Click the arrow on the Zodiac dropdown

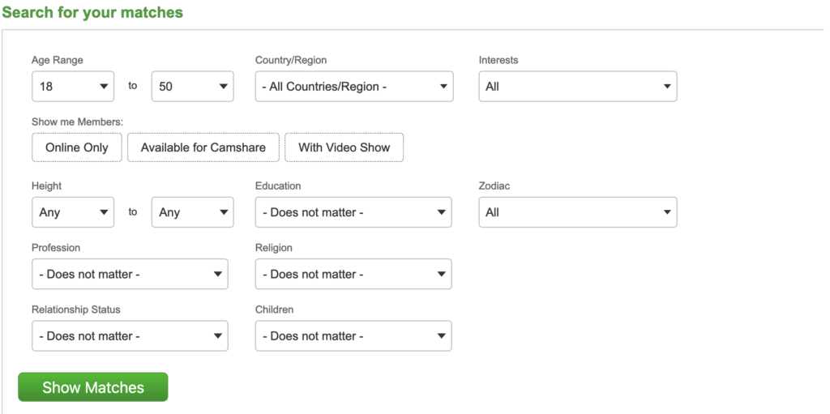[x=667, y=212]
